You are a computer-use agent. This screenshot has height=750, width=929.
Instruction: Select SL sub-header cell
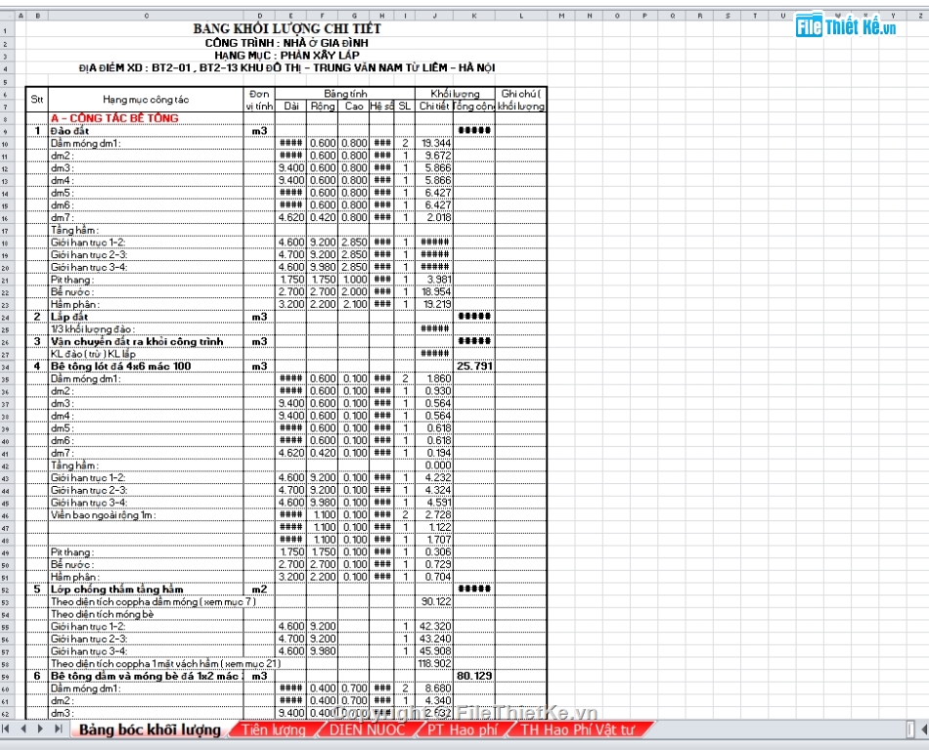click(x=405, y=106)
